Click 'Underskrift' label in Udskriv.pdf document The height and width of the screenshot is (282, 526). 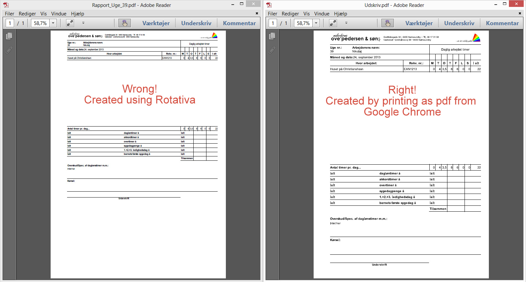[379, 265]
